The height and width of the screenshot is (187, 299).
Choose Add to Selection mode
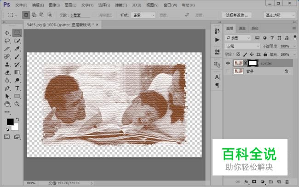click(34, 15)
